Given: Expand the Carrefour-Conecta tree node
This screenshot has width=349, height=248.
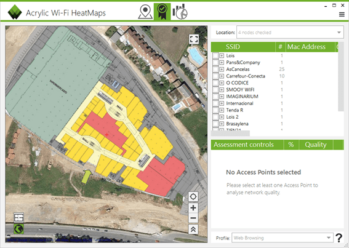Looking at the screenshot, I should coord(222,76).
